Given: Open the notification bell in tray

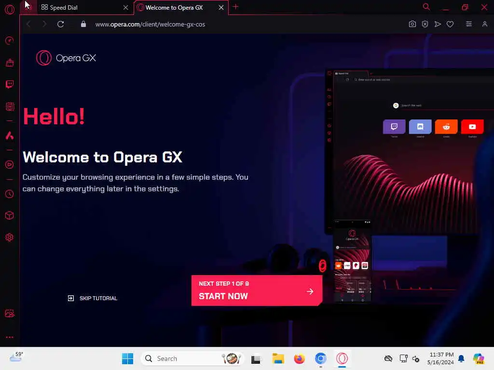Looking at the screenshot, I should click(x=461, y=358).
